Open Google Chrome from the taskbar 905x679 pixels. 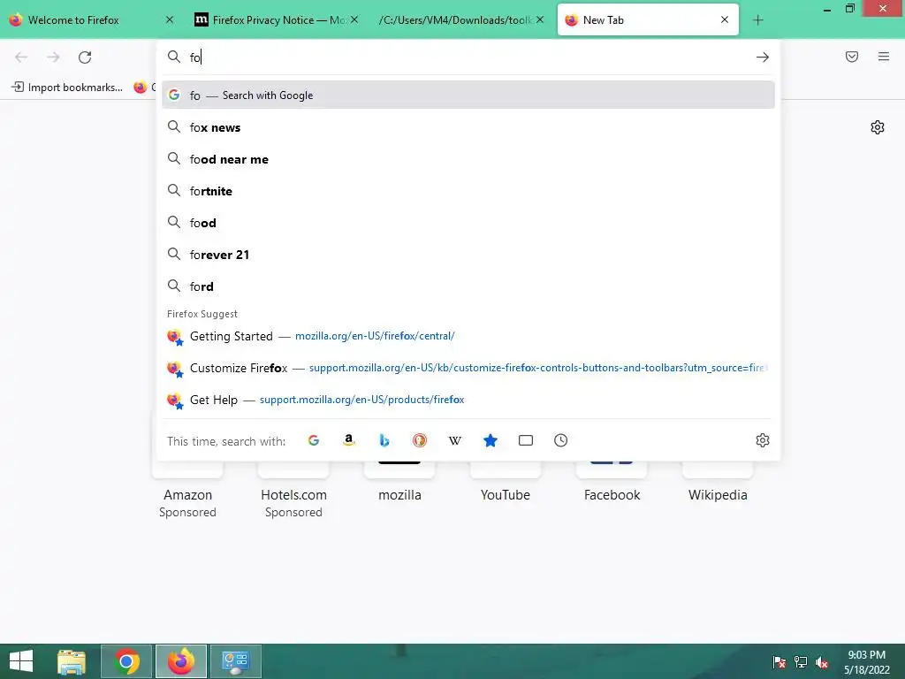(126, 661)
